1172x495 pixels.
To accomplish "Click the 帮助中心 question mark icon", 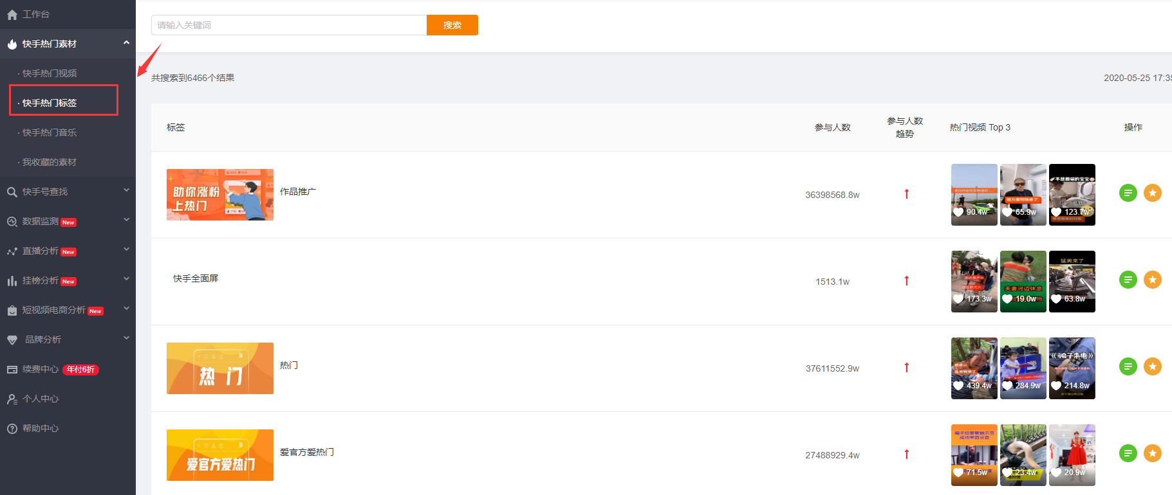I will point(12,429).
